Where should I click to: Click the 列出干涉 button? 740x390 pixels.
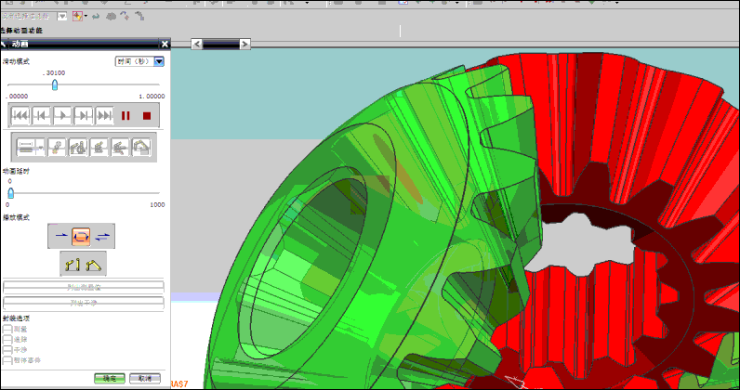(x=84, y=303)
